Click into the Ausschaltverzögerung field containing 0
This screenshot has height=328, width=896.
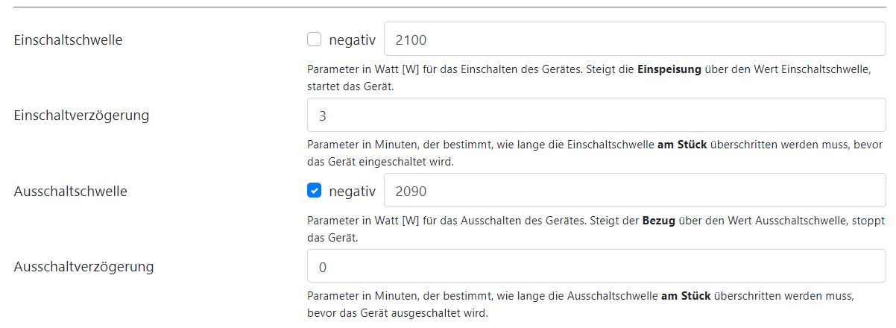(596, 267)
